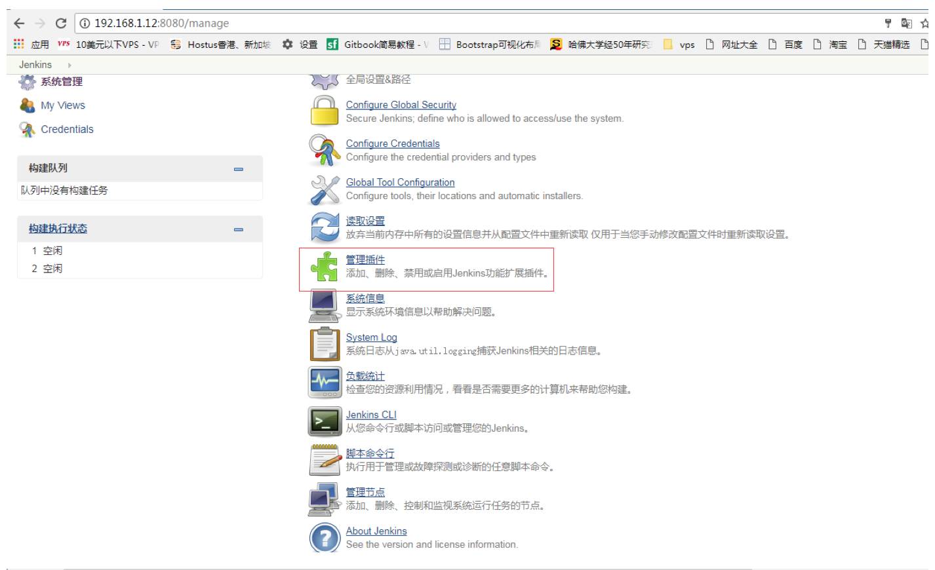Click the browser forward arrow

(40, 24)
